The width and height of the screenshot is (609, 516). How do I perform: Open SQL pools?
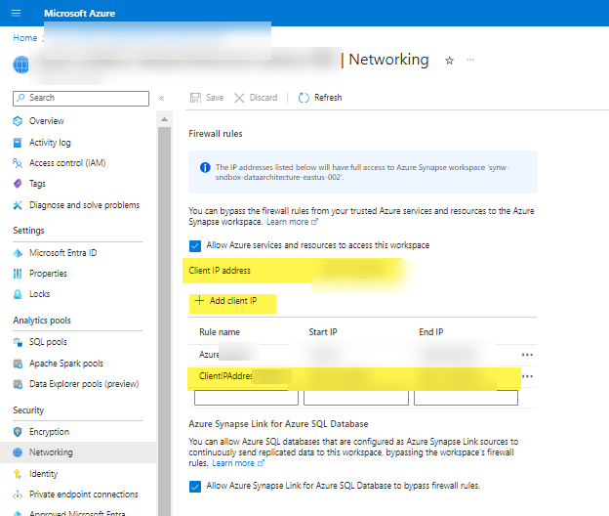tap(48, 342)
